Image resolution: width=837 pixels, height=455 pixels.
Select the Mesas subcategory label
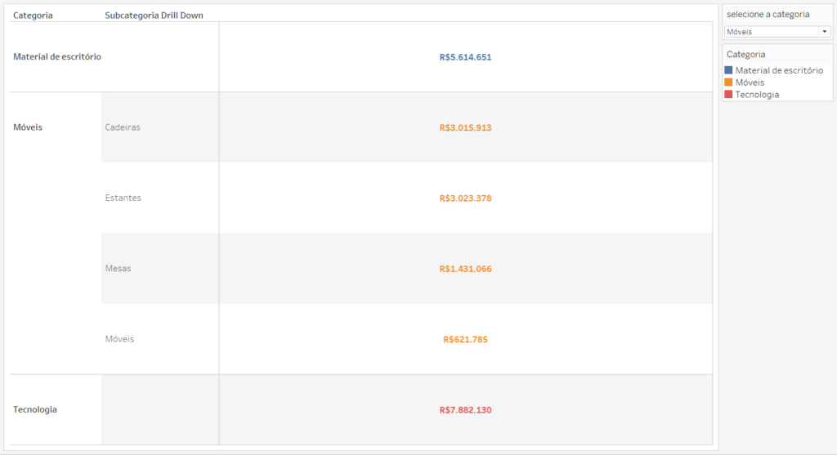118,268
